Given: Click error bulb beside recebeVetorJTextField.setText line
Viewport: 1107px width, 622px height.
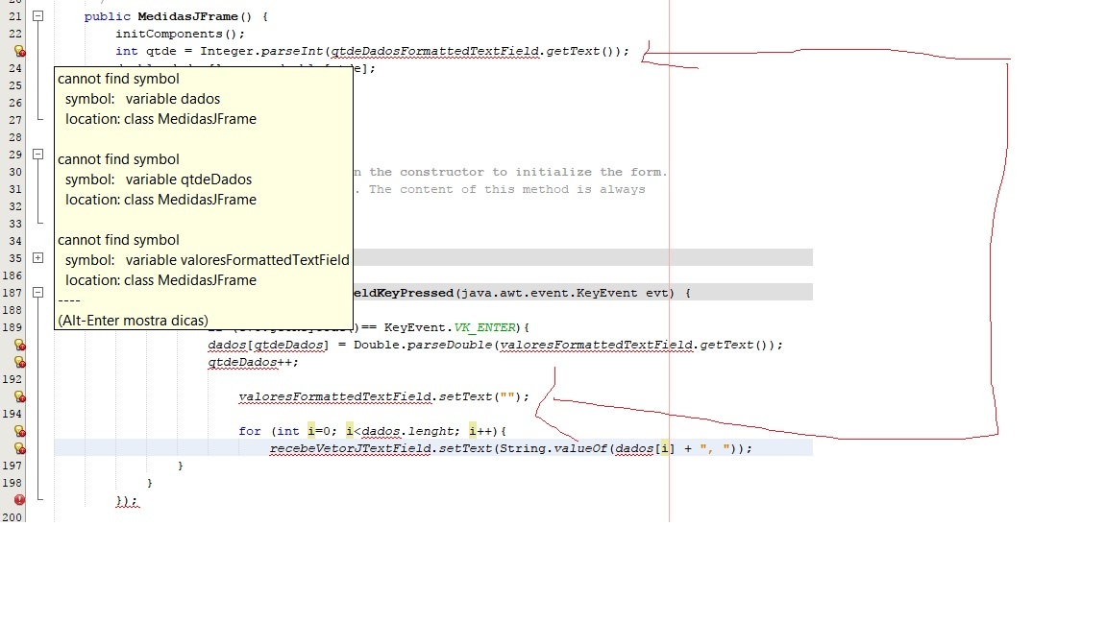Looking at the screenshot, I should pyautogui.click(x=19, y=448).
